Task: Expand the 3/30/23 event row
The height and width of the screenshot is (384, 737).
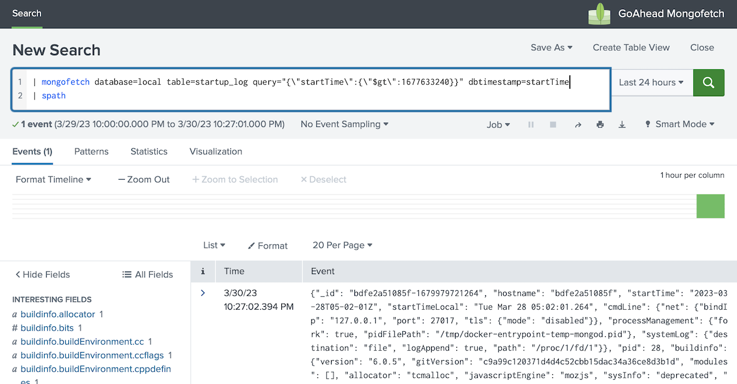Action: tap(203, 293)
